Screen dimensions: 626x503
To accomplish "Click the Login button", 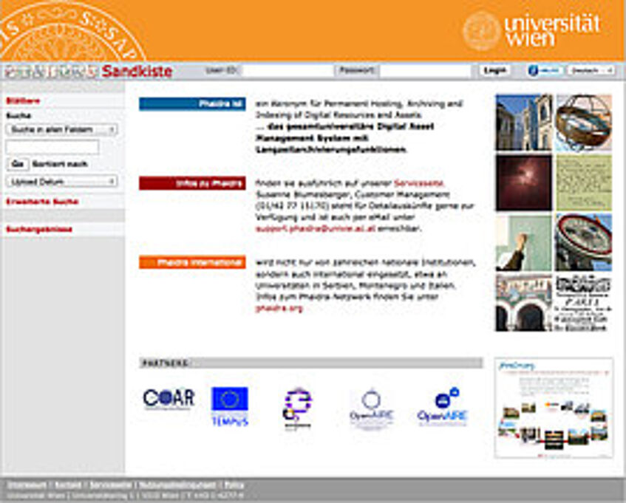I will (x=494, y=71).
